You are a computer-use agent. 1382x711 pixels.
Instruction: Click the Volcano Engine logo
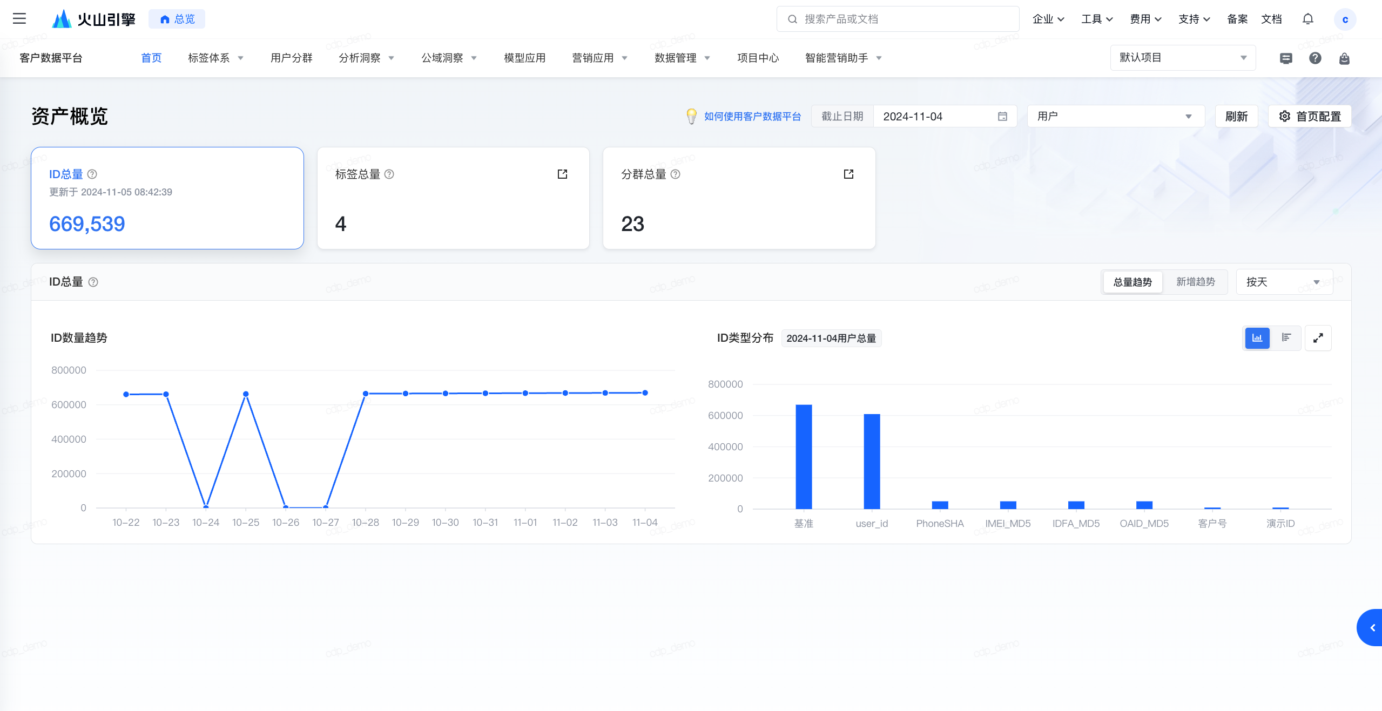pos(93,19)
